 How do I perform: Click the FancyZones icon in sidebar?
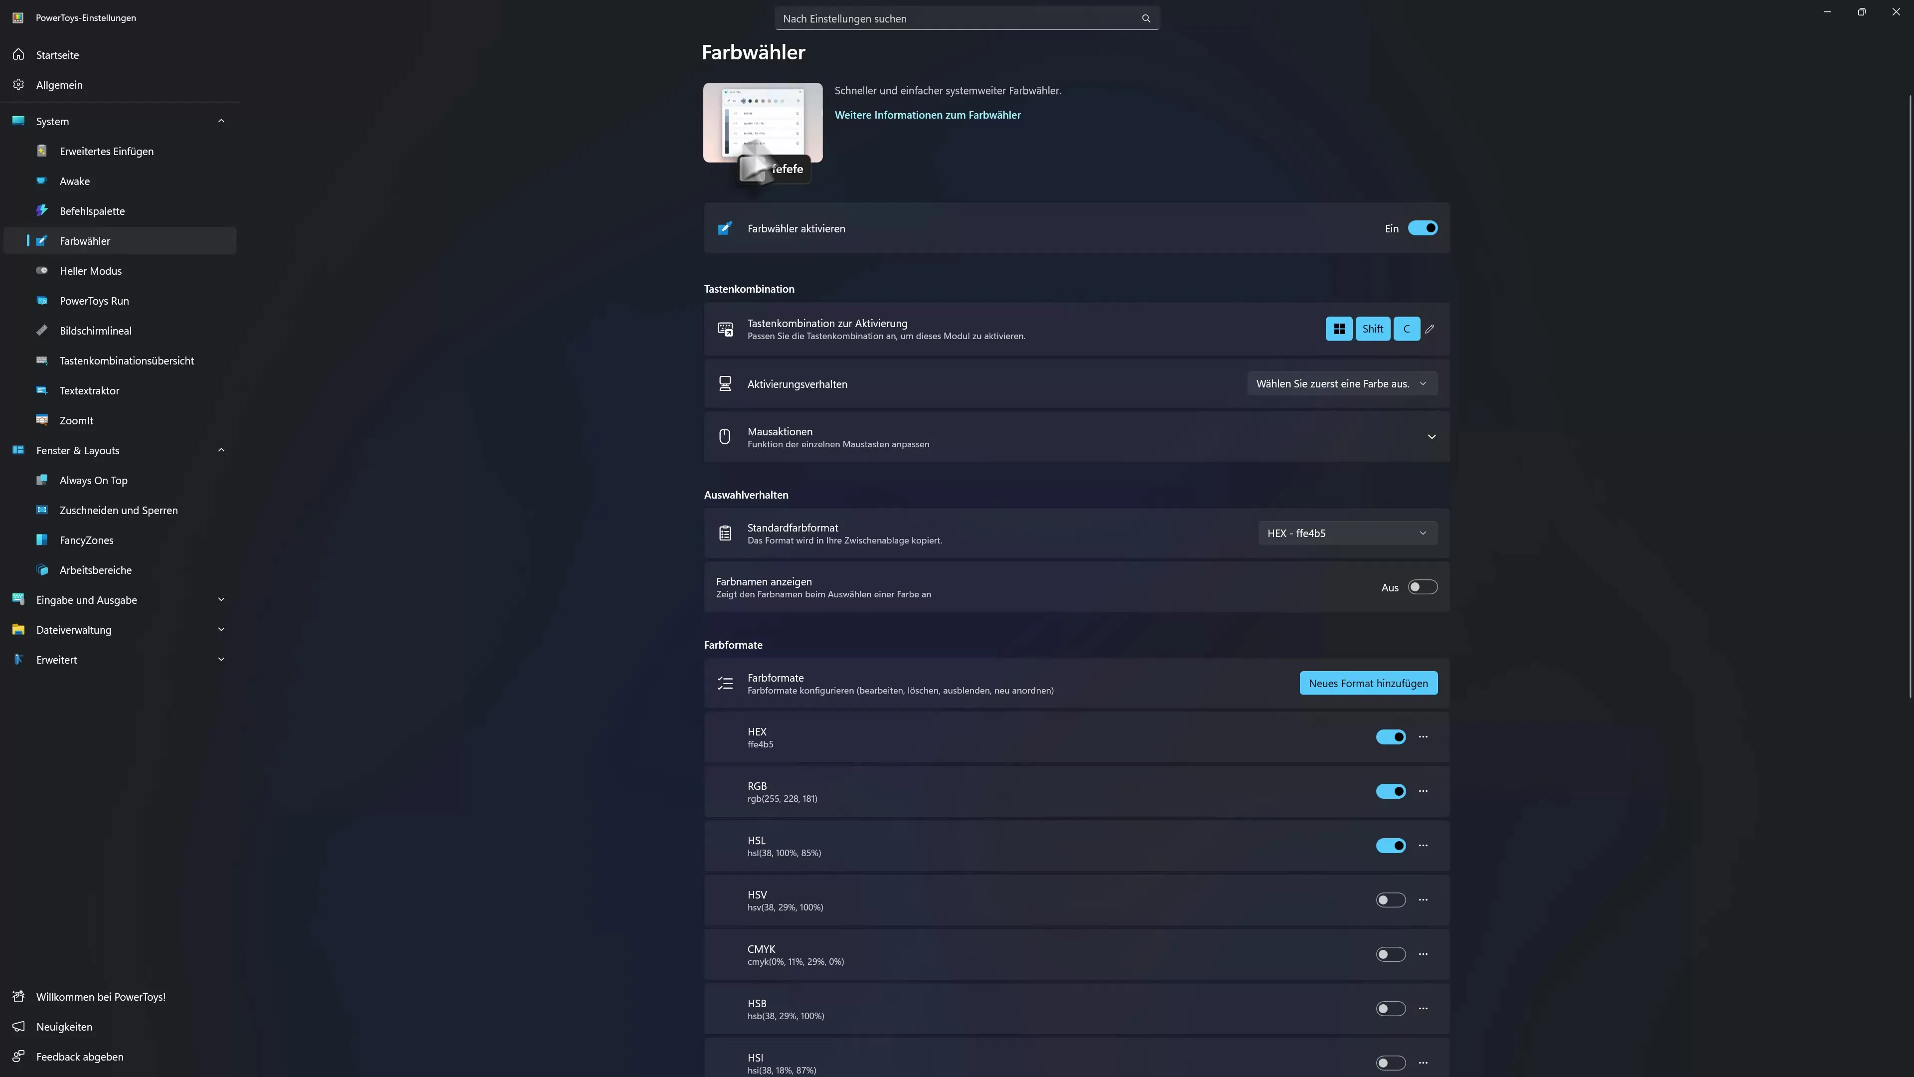tap(42, 539)
